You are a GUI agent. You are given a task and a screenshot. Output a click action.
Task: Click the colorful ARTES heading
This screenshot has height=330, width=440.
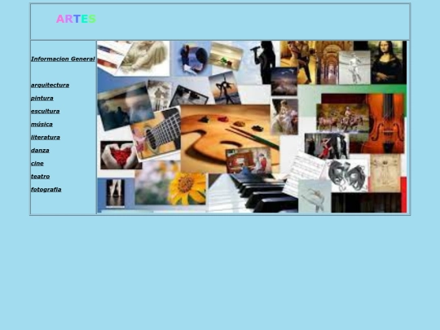76,19
